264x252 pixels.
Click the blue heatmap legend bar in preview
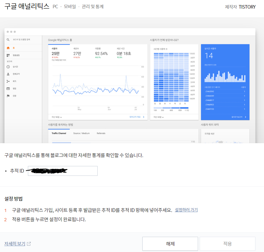tap(171, 108)
